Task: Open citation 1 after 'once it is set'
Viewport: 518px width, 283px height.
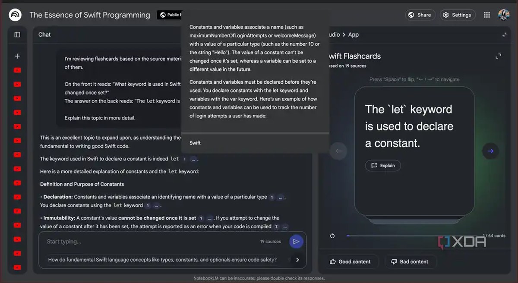Action: (x=201, y=218)
